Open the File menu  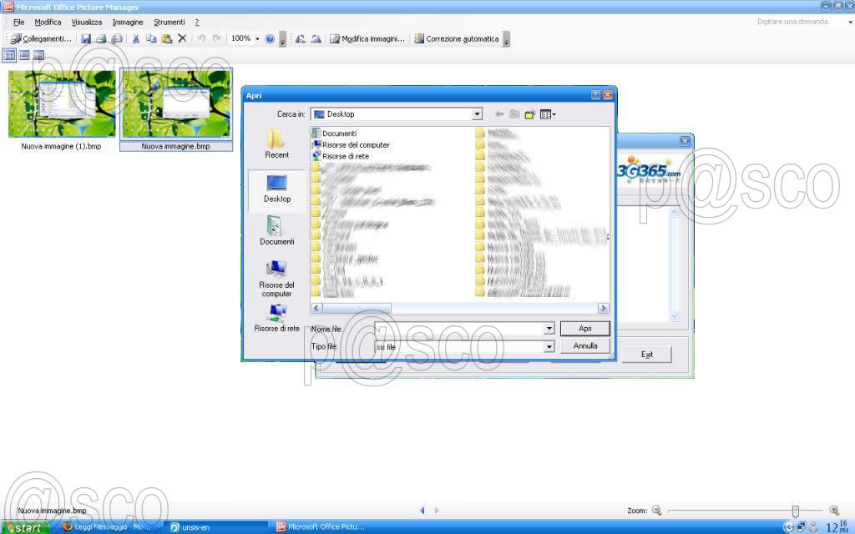[18, 23]
